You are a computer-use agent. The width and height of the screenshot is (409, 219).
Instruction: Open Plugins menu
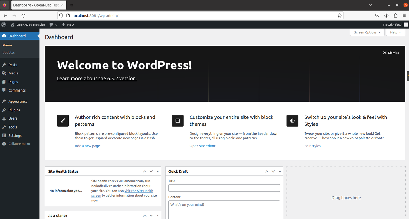tap(19, 110)
